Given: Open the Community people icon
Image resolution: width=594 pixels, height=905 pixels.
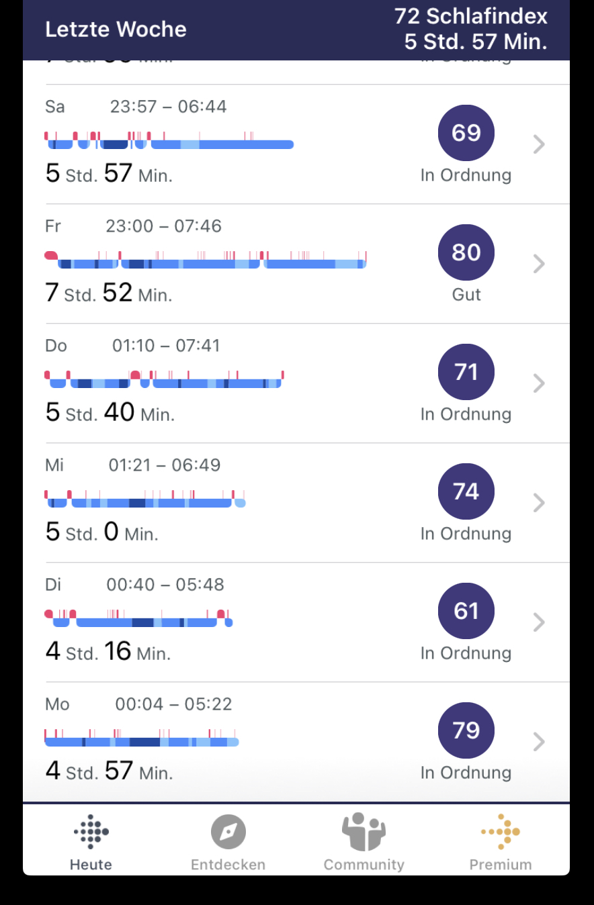Looking at the screenshot, I should pos(364,832).
